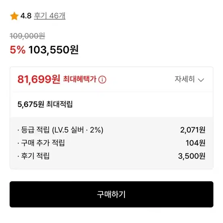
Task: Click the 후기 적립 row
Action: point(111,156)
